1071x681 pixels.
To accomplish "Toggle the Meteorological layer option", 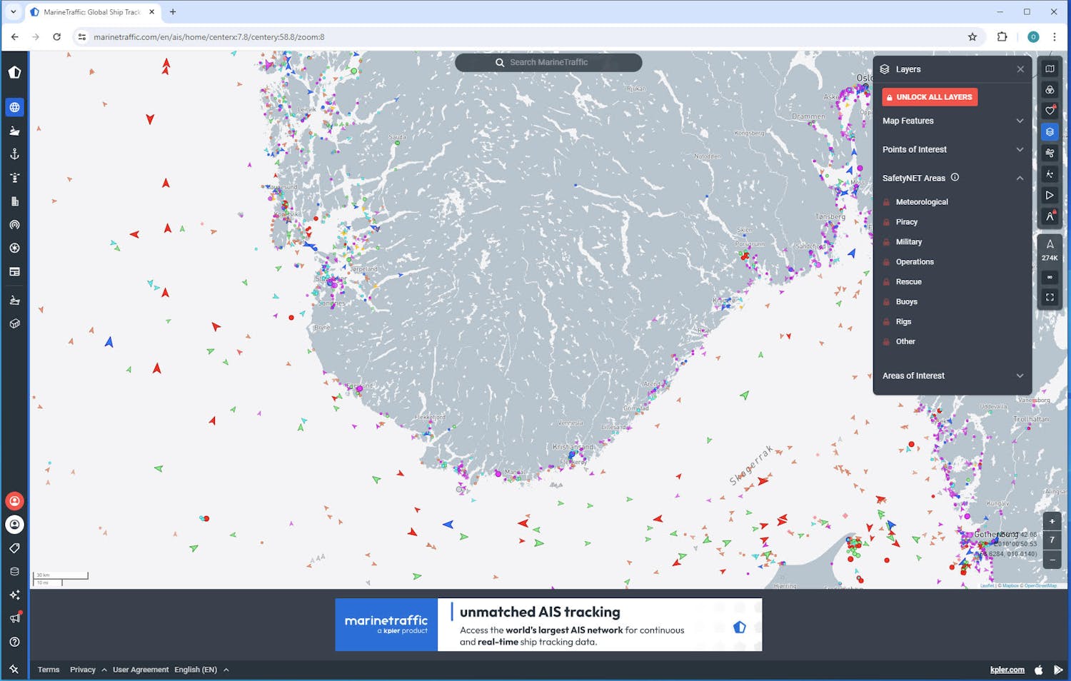I will (x=921, y=202).
